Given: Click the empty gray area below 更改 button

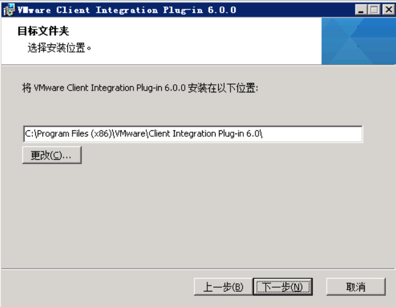Looking at the screenshot, I should [x=197, y=215].
